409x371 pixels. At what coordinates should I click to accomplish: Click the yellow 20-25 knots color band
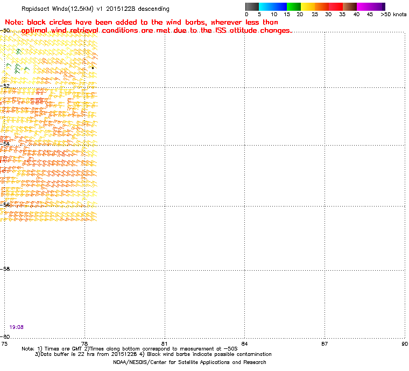pyautogui.click(x=308, y=6)
